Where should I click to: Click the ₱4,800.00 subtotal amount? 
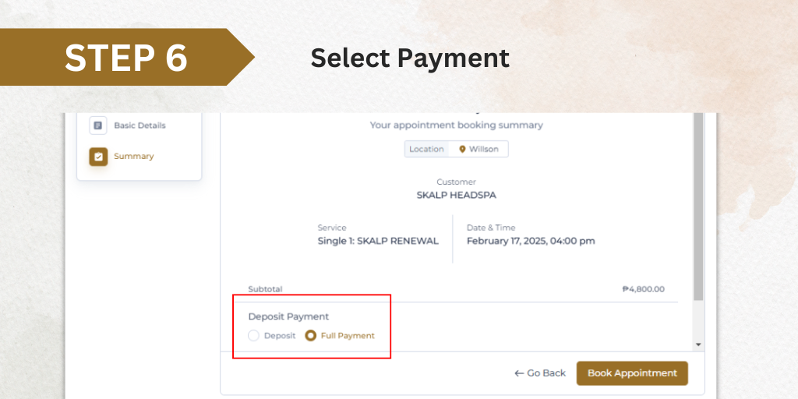(643, 289)
